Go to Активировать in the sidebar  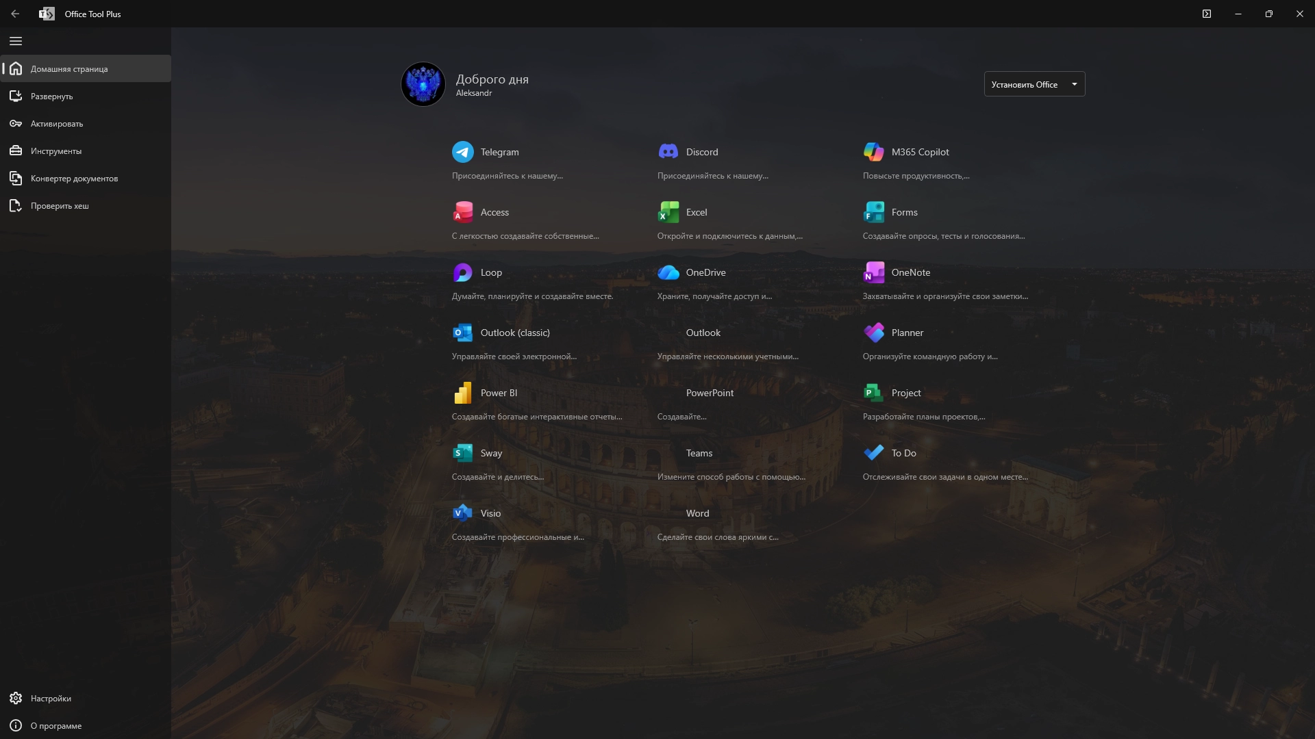pos(56,124)
